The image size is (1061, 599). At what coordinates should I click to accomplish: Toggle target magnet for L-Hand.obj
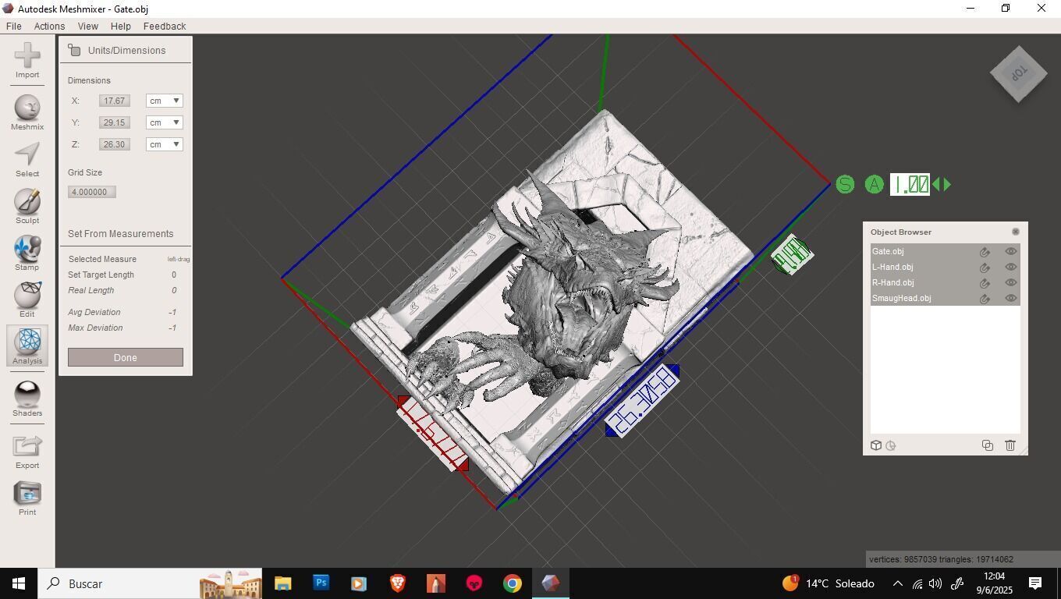(x=985, y=268)
